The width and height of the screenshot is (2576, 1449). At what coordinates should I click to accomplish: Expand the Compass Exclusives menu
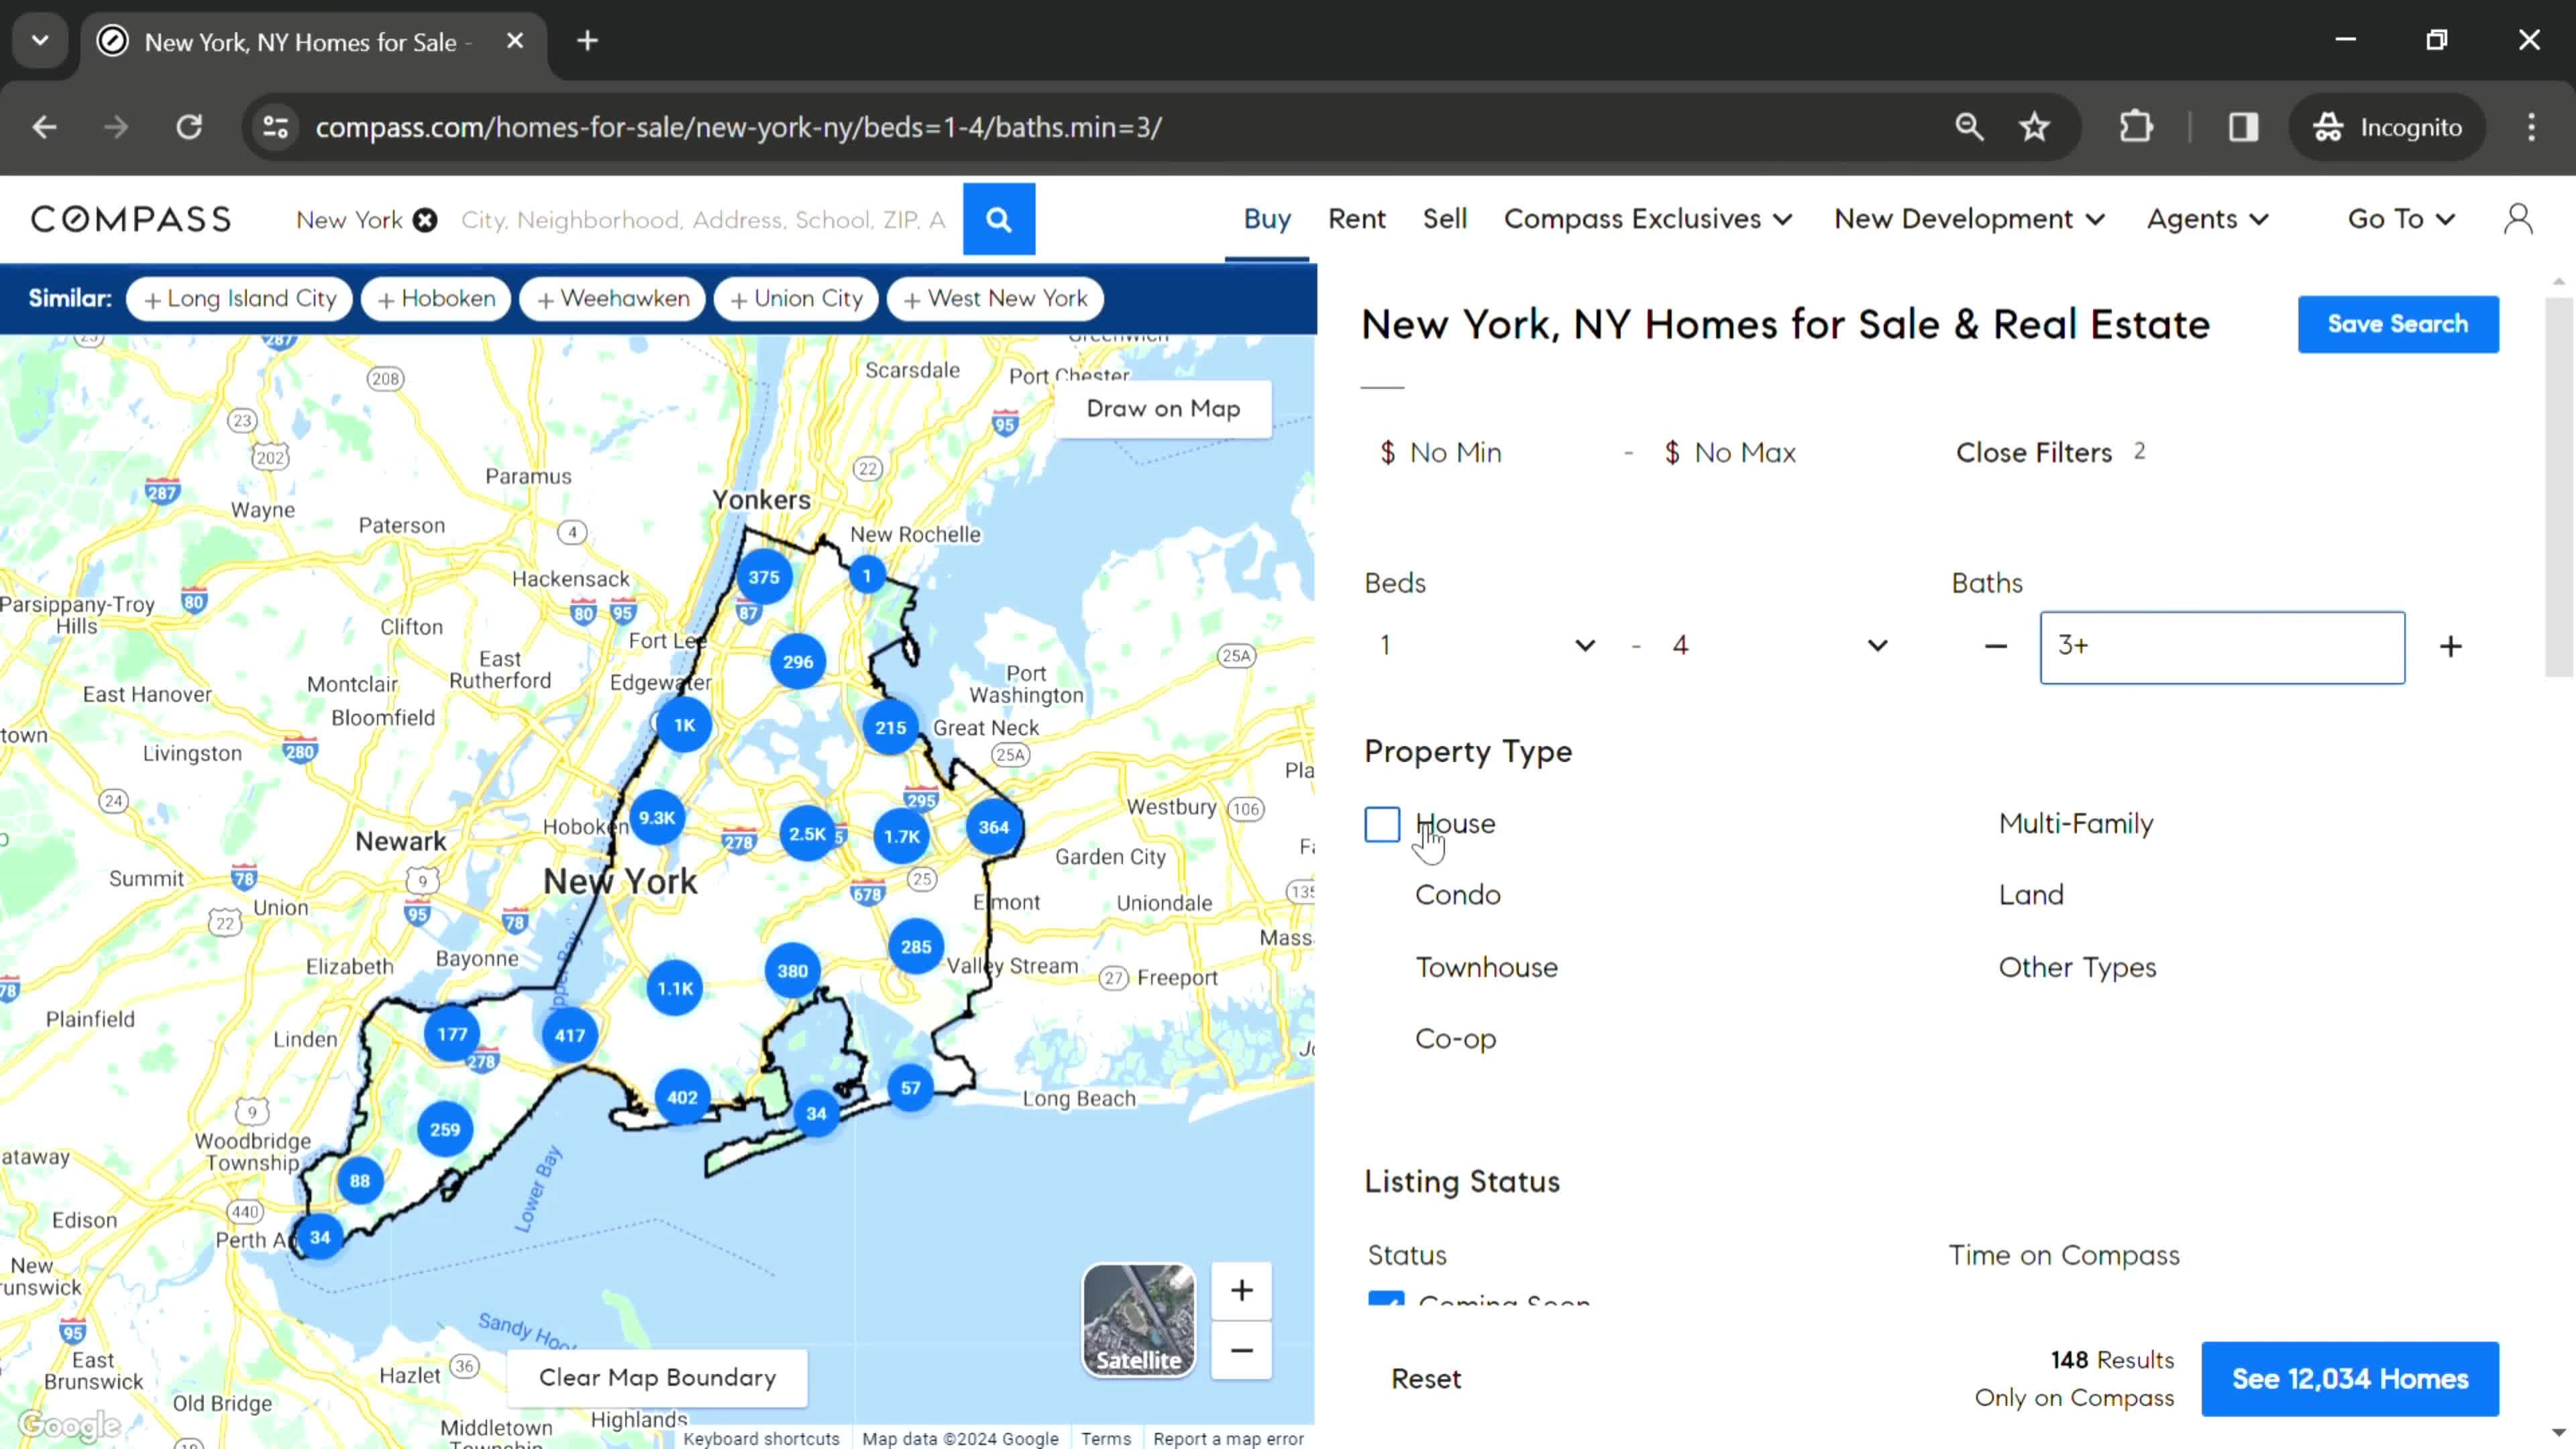[1647, 219]
